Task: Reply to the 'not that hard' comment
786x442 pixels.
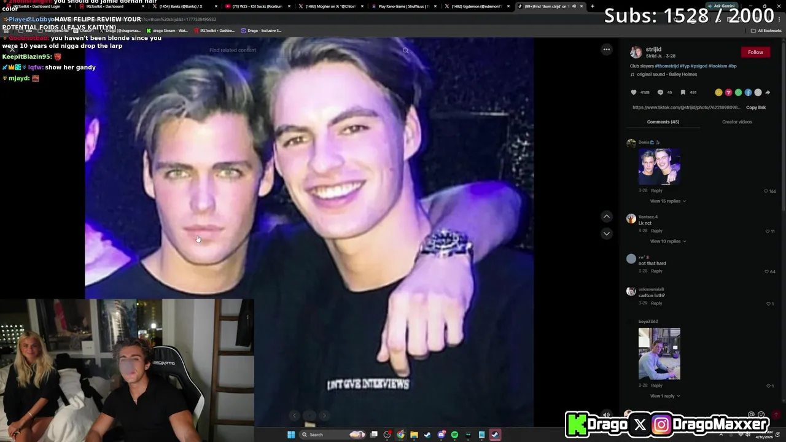Action: [x=656, y=271]
